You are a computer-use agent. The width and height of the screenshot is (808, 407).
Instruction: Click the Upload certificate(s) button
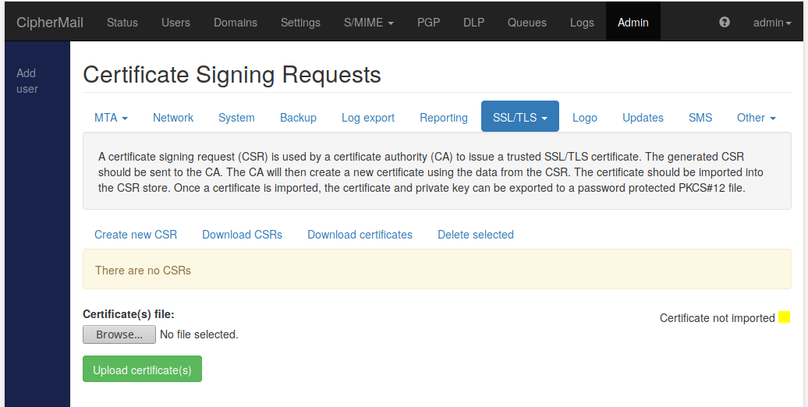tap(142, 369)
